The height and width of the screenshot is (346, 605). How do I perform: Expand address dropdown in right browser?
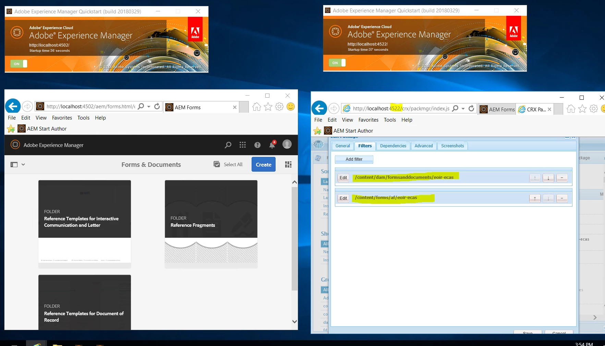click(x=463, y=109)
